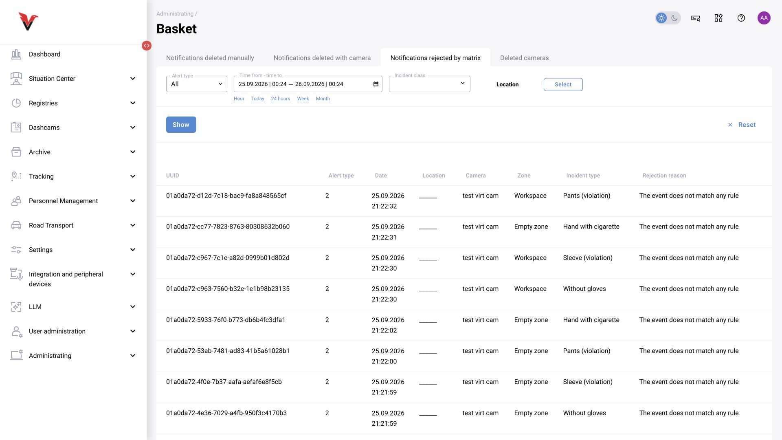Expand the Administrating sidebar section chevron
This screenshot has width=782, height=440.
click(133, 356)
